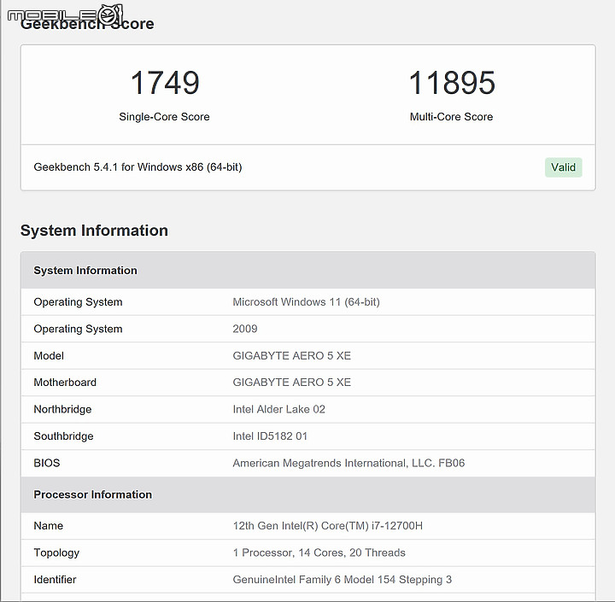Select the Motherboard value GIGABYTE AERO 5 XE
Viewport: 615px width, 602px height.
[291, 383]
